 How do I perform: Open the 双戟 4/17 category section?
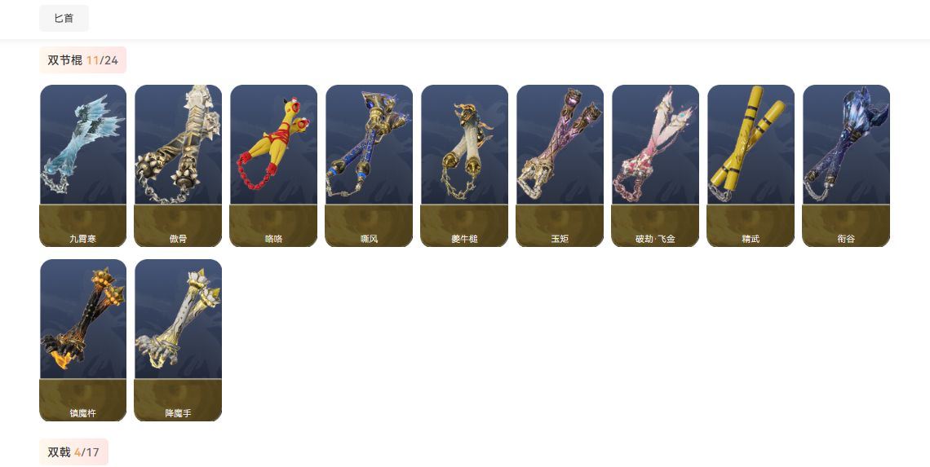coord(73,452)
